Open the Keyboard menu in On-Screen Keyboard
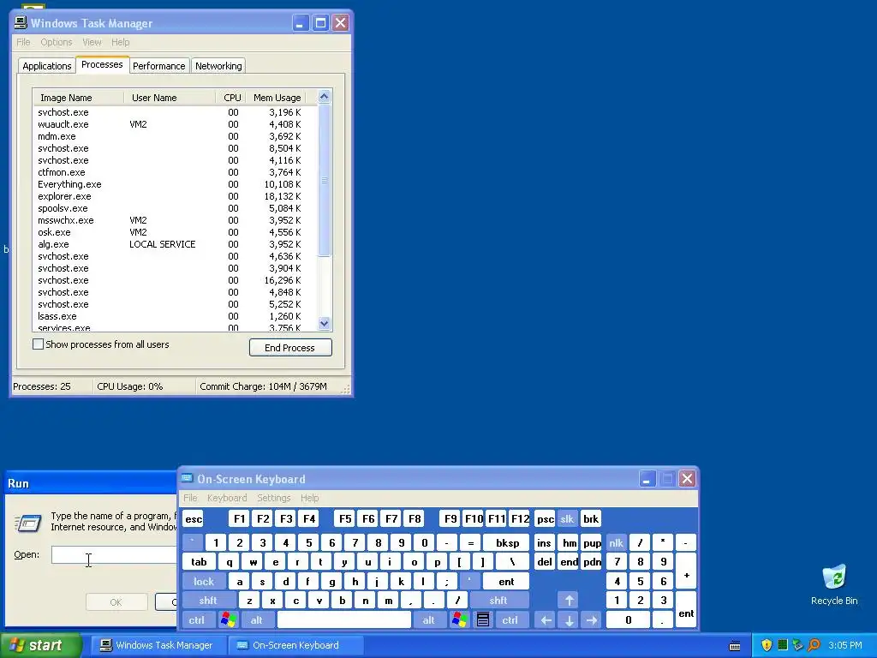The image size is (877, 658). tap(226, 498)
